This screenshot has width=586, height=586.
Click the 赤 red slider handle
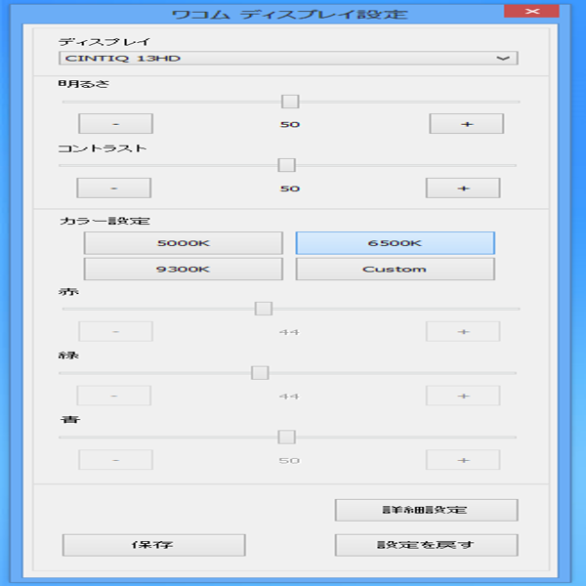coord(264,309)
